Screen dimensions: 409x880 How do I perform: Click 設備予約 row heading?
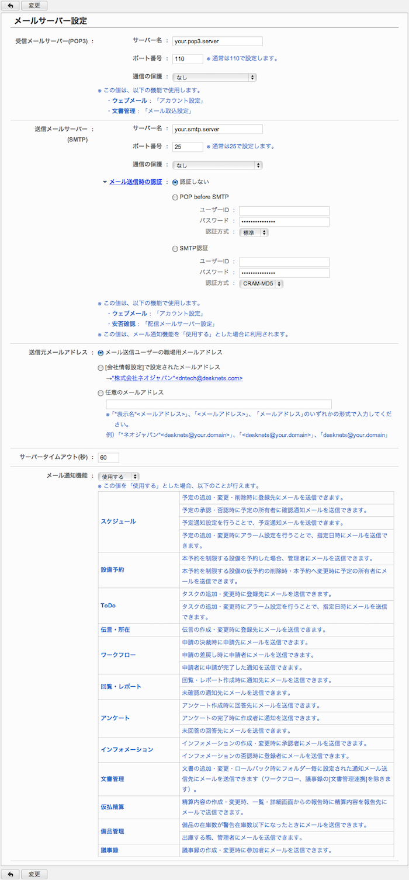pos(112,569)
